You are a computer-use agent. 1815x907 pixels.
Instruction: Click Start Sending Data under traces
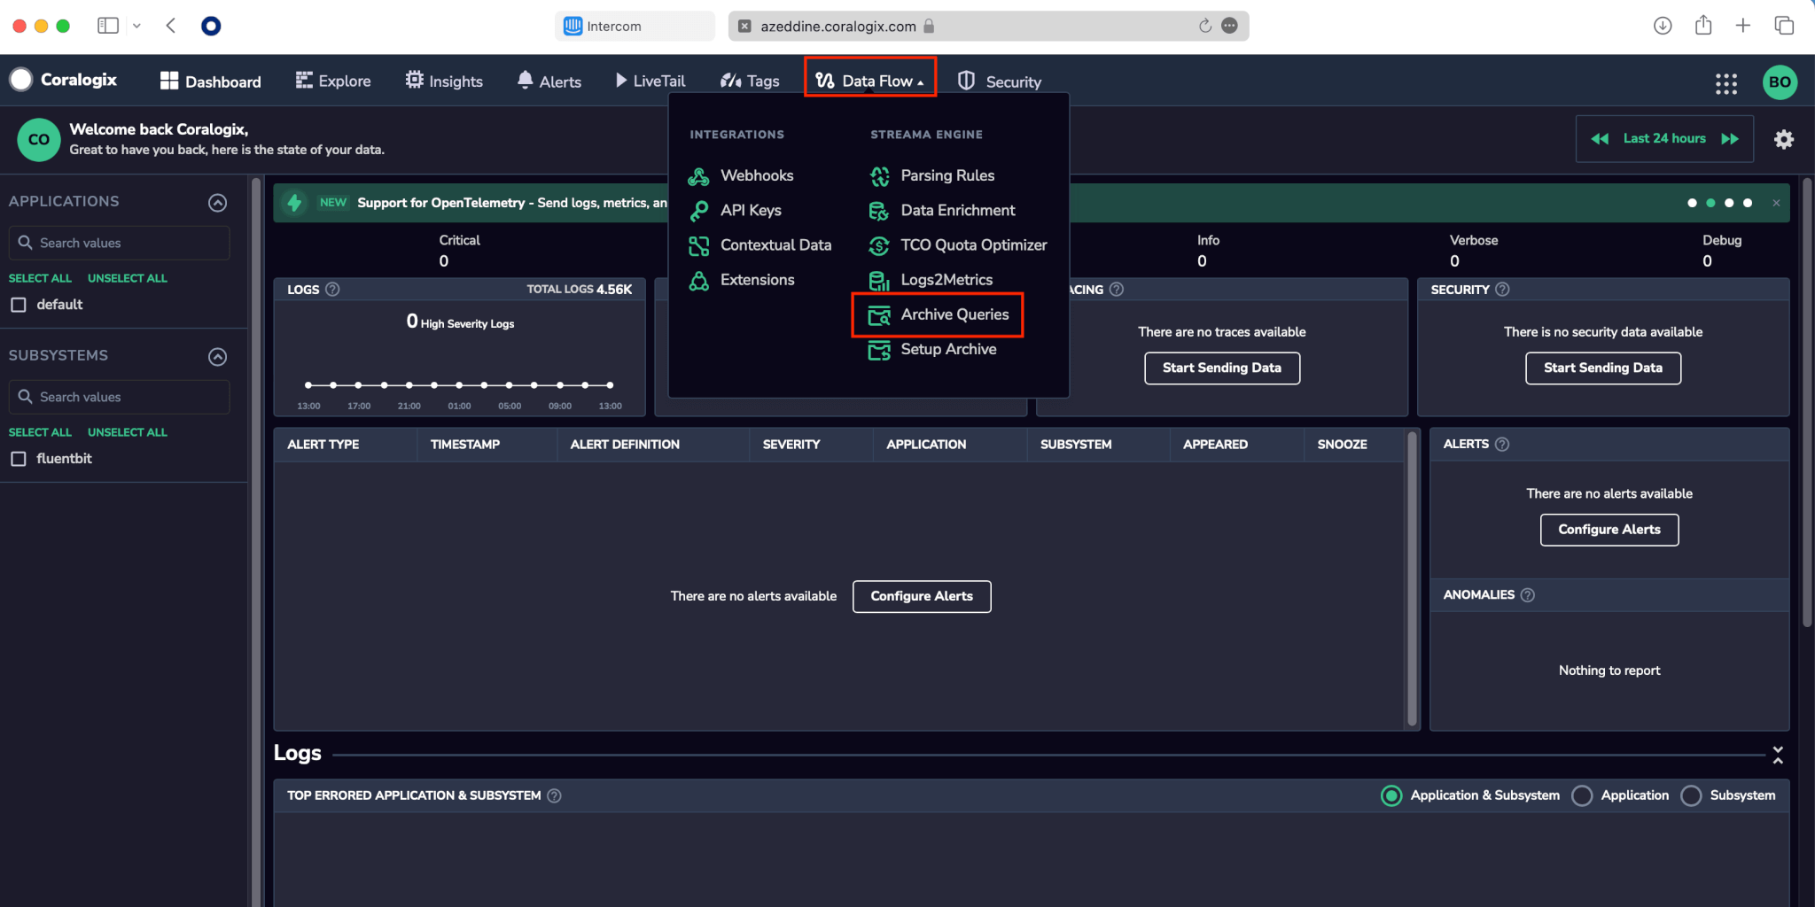pyautogui.click(x=1222, y=368)
